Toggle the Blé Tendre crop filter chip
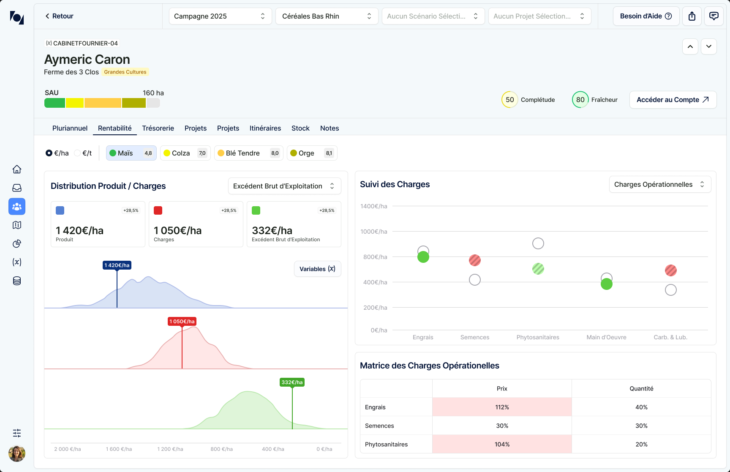730x472 pixels. pyautogui.click(x=248, y=153)
